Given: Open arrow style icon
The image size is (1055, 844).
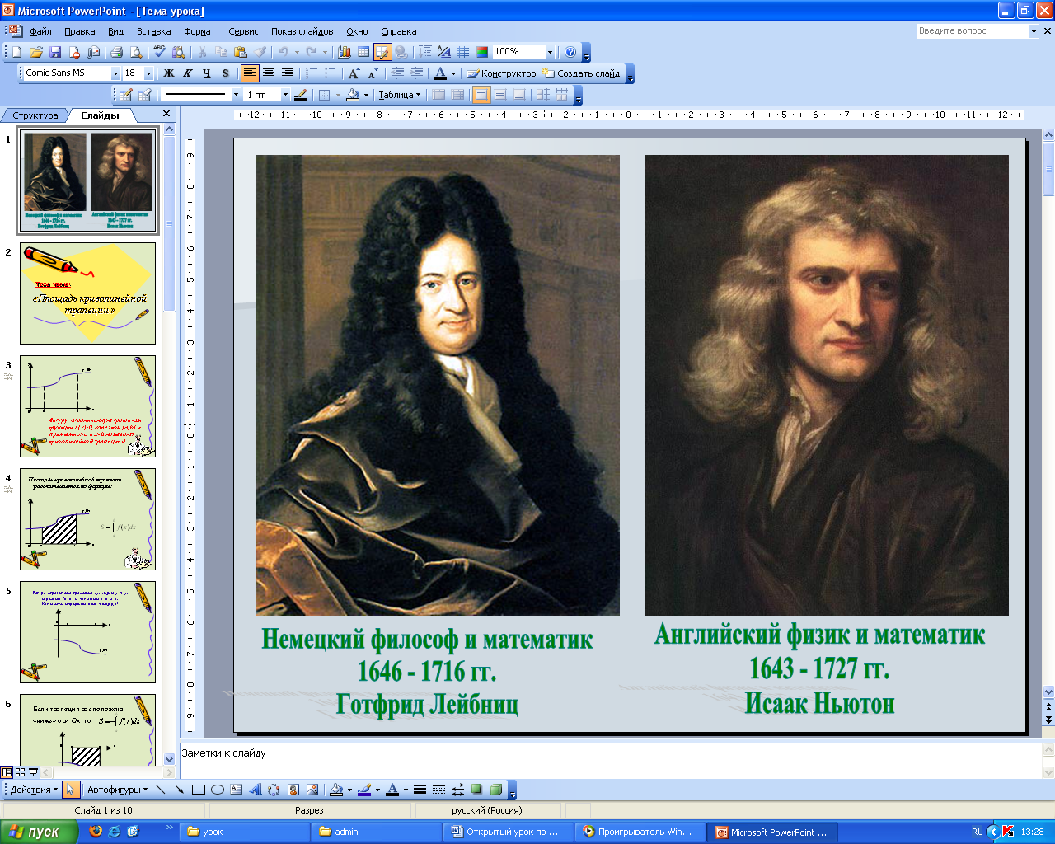Looking at the screenshot, I should click(457, 790).
